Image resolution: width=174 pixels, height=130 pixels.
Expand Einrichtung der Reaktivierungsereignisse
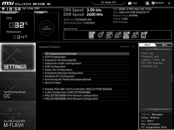[86, 79]
